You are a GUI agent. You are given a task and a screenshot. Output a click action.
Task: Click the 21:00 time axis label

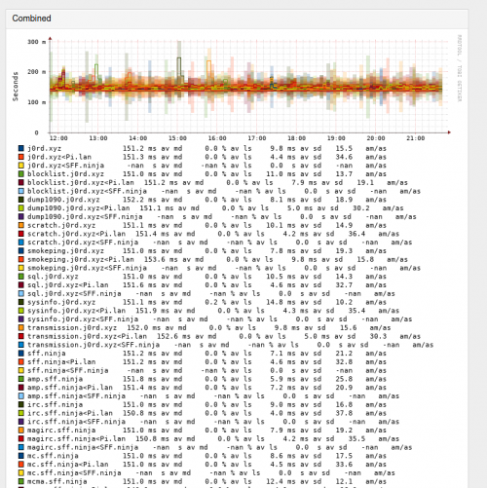[x=416, y=138]
